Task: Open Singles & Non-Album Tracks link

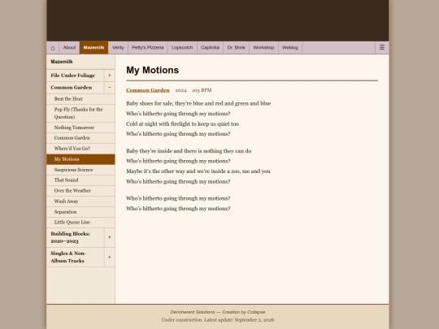Action: [76, 257]
